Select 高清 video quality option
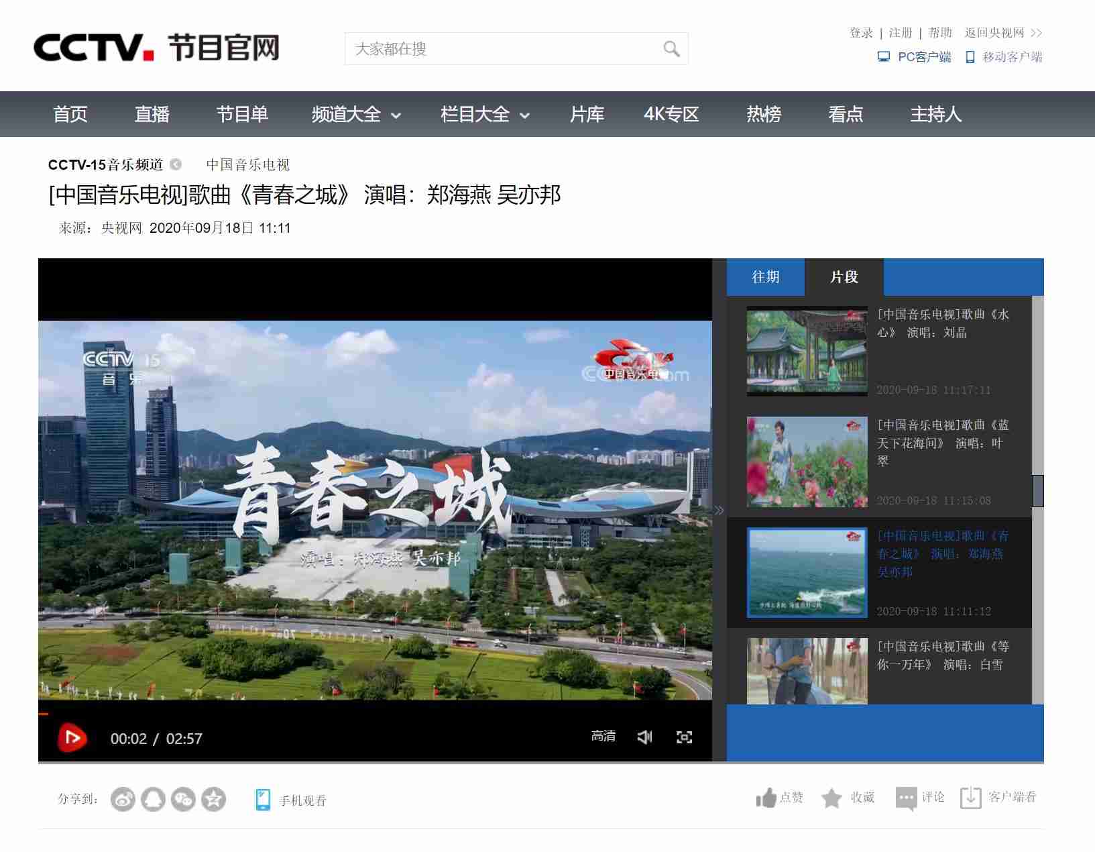Viewport: 1095px width, 852px height. [x=603, y=736]
